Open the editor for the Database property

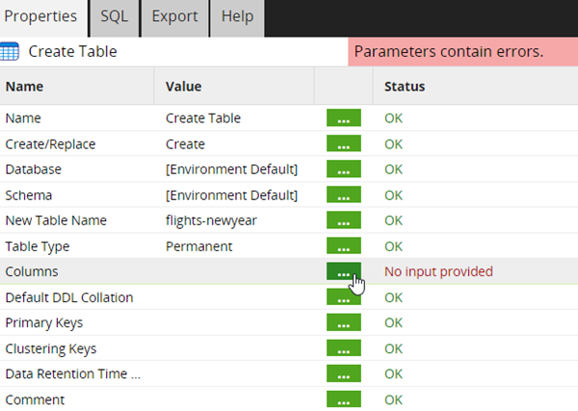tap(344, 168)
